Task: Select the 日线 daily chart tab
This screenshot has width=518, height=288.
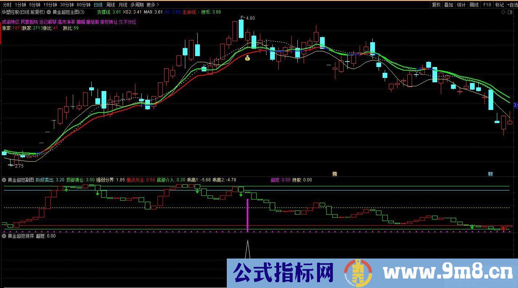Action: [x=98, y=5]
